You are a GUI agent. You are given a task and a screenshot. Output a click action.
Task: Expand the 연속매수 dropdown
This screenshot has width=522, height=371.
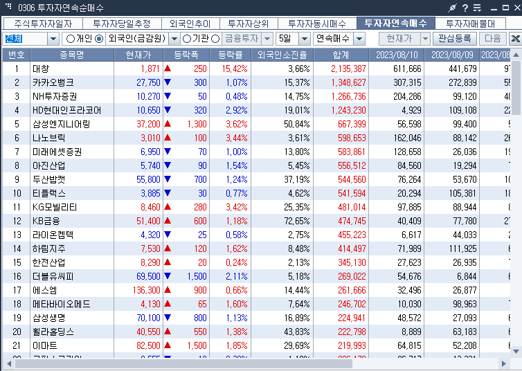pyautogui.click(x=359, y=39)
